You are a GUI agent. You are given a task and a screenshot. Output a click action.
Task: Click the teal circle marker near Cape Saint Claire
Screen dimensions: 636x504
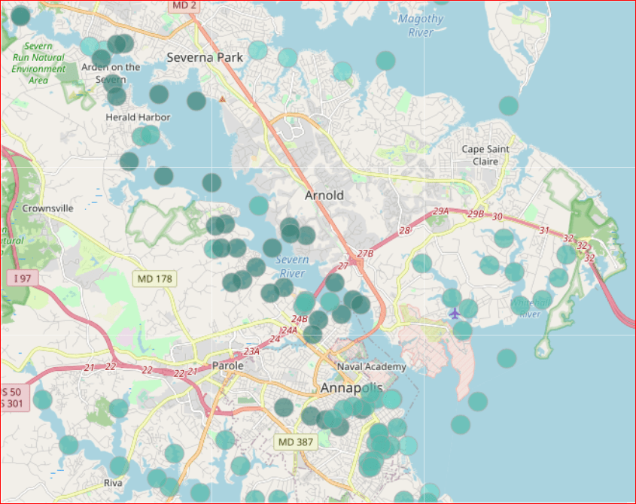pos(509,105)
